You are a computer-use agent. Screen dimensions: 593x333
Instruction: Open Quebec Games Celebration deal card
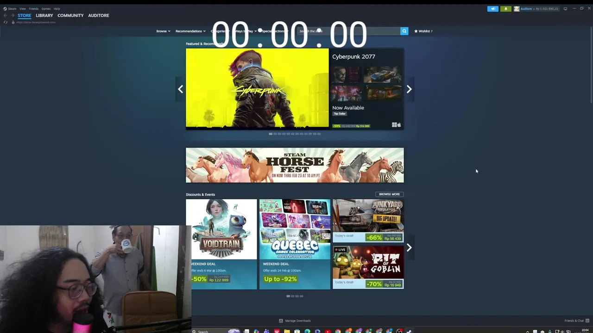click(295, 244)
